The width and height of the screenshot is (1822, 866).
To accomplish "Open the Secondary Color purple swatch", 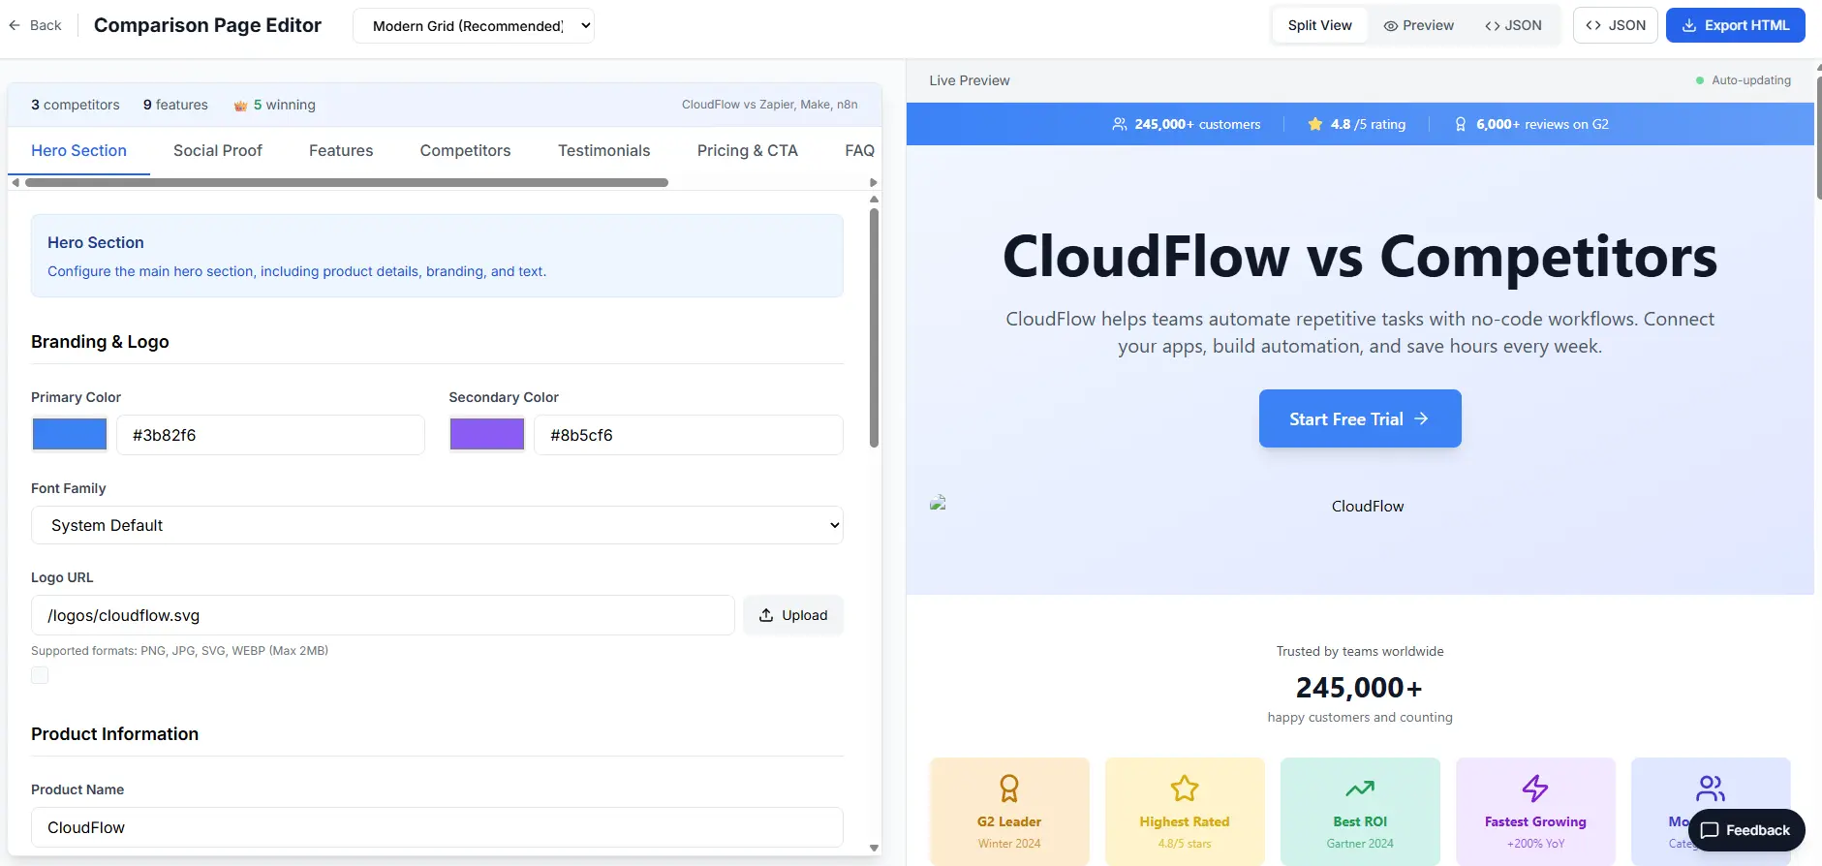I will click(x=487, y=434).
